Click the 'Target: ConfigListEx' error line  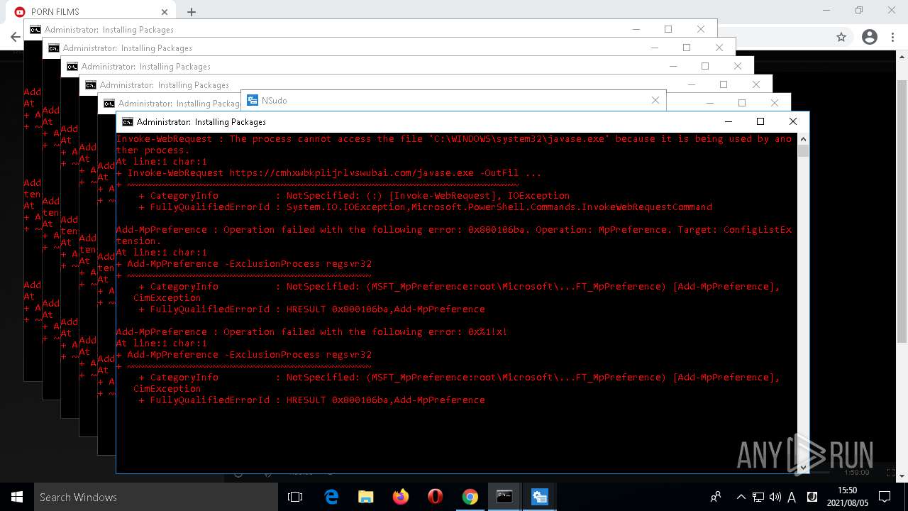454,229
